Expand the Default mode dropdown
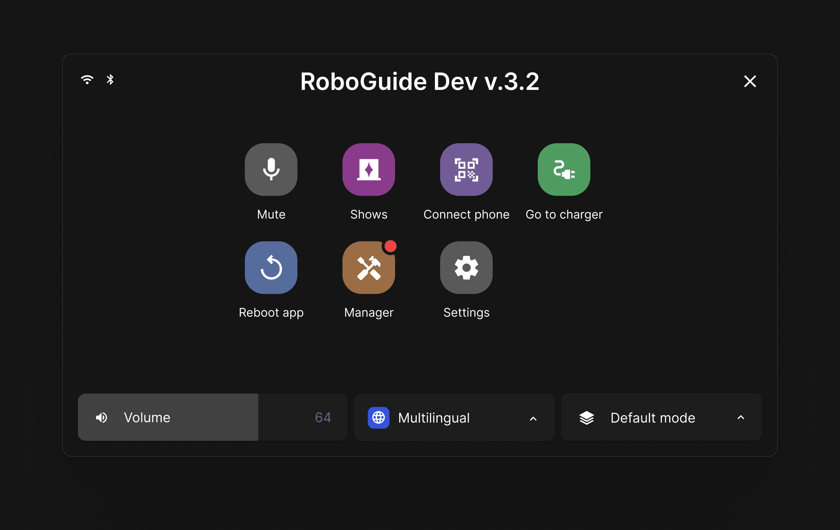This screenshot has height=530, width=840. click(x=661, y=417)
